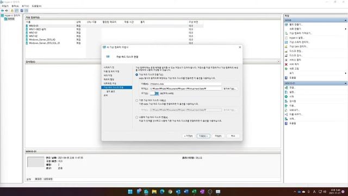The image size is (348, 196).
Task: Click 'Hyper-V Settings' icon in Actions pane
Action: click(286, 38)
